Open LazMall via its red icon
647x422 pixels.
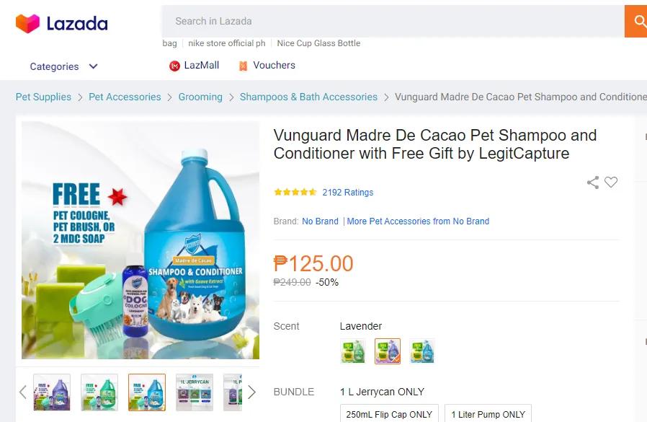[x=174, y=66]
